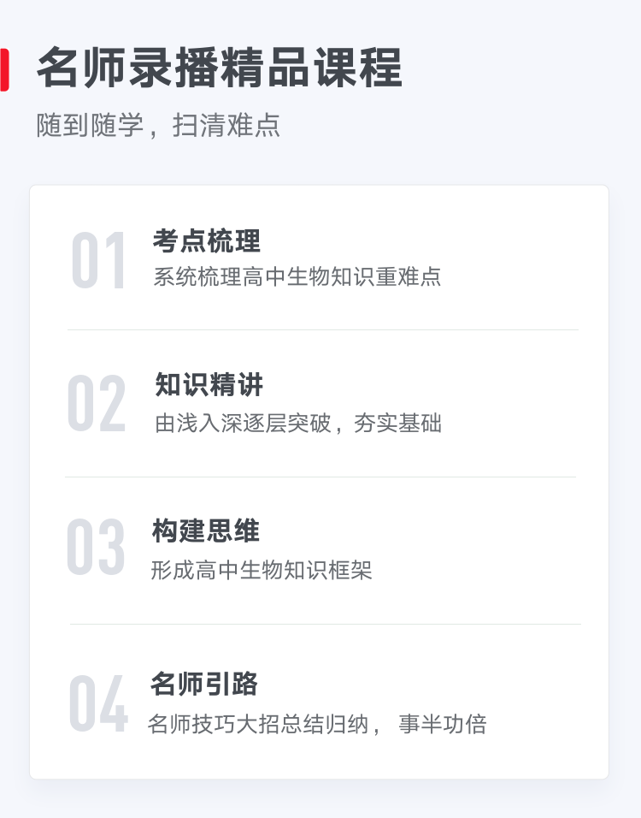Click the large 03 number
This screenshot has height=818, width=641.
96,548
